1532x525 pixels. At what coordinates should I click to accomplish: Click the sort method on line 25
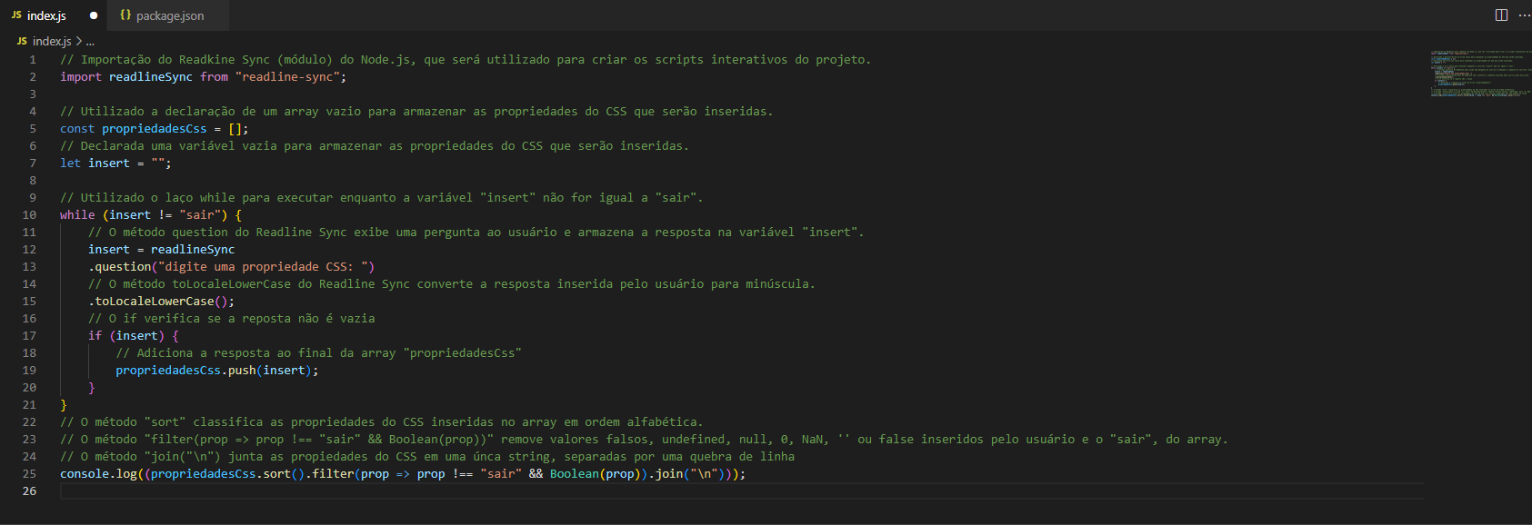click(276, 474)
